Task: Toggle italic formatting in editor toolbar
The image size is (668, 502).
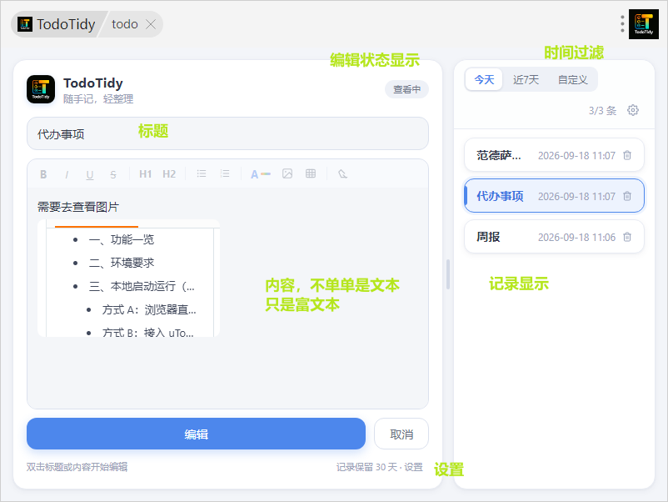Action: click(x=67, y=174)
